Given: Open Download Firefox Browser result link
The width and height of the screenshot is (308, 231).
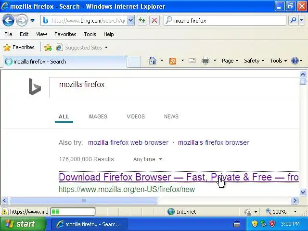Looking at the screenshot, I should 179,177.
